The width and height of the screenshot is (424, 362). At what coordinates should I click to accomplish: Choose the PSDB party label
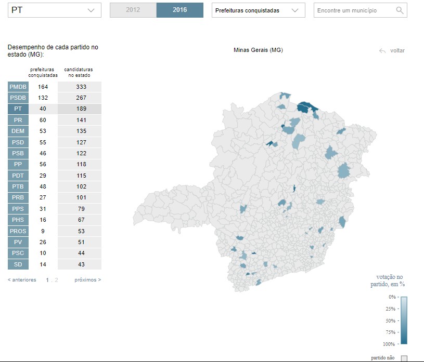[18, 98]
